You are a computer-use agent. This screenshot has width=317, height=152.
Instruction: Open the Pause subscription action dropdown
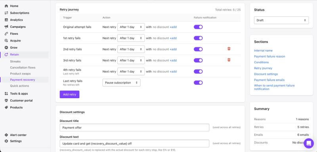[121, 83]
